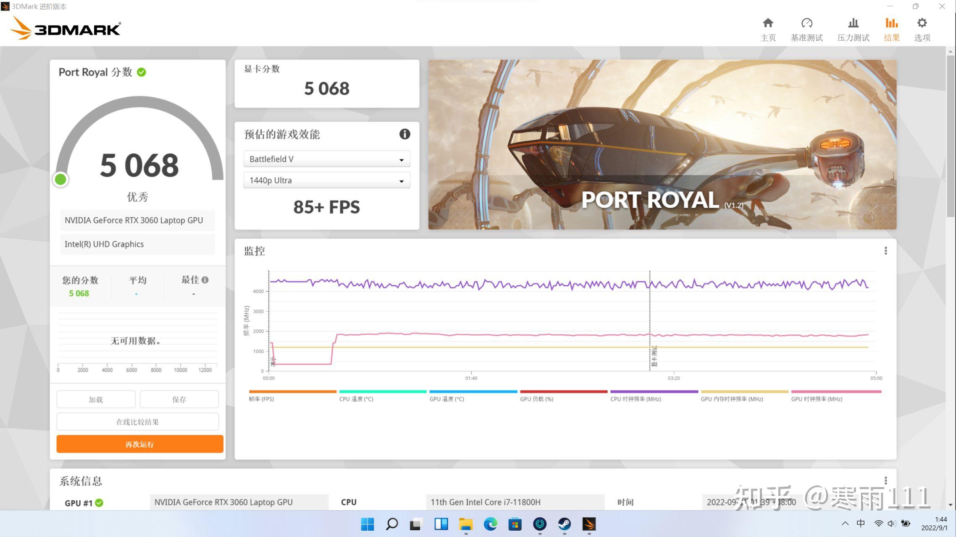Open Steam from the taskbar
Viewport: 956px width, 537px height.
click(564, 524)
